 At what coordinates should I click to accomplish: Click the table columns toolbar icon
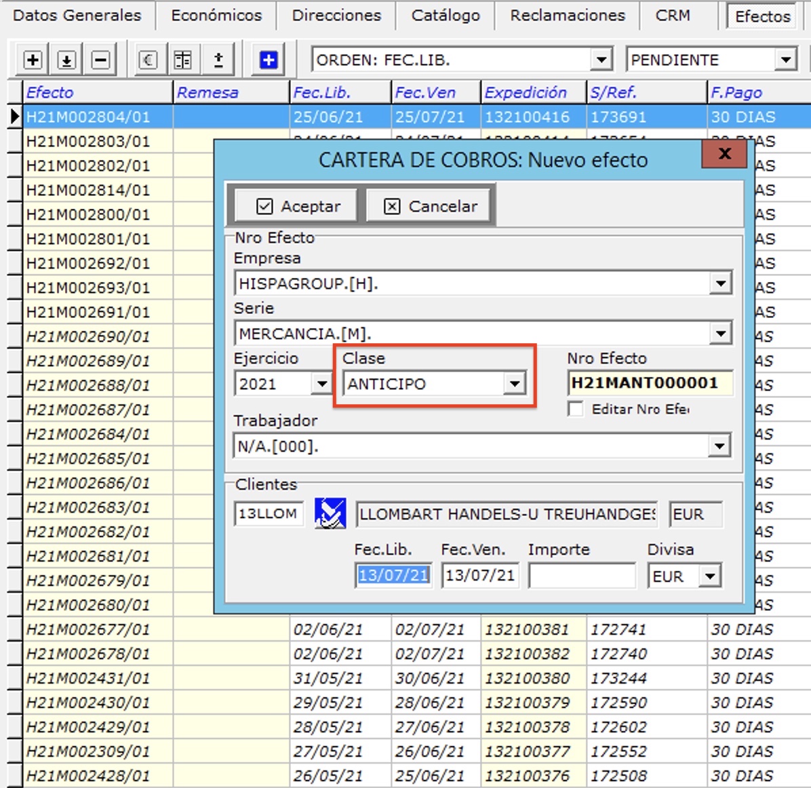click(x=182, y=60)
